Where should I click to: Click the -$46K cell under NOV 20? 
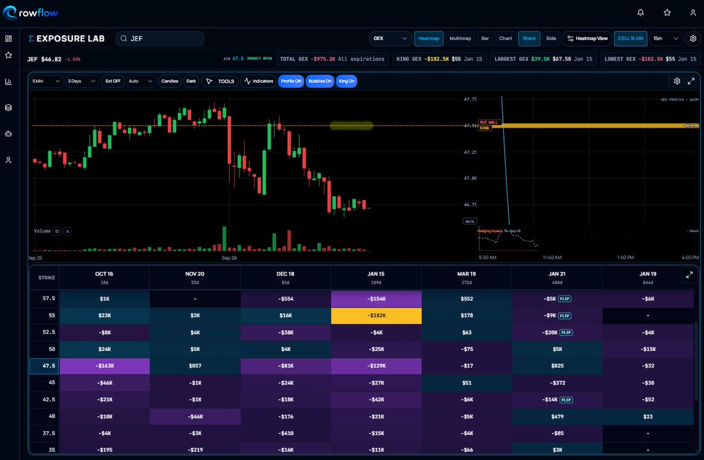[x=195, y=417]
